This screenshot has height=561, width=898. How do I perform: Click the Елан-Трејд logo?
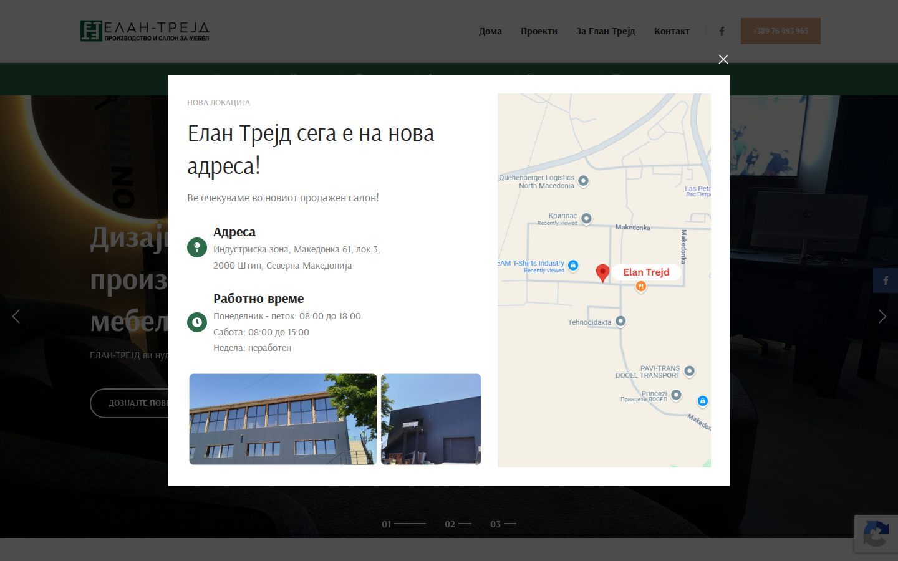coord(145,31)
